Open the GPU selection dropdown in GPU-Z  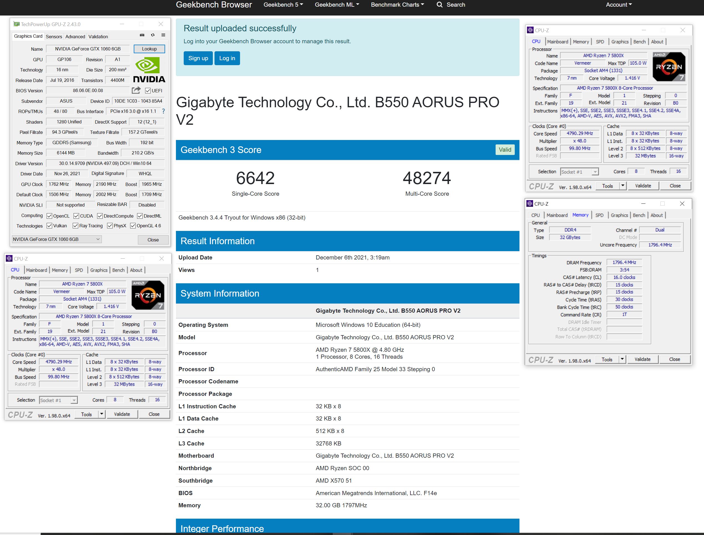(x=57, y=239)
